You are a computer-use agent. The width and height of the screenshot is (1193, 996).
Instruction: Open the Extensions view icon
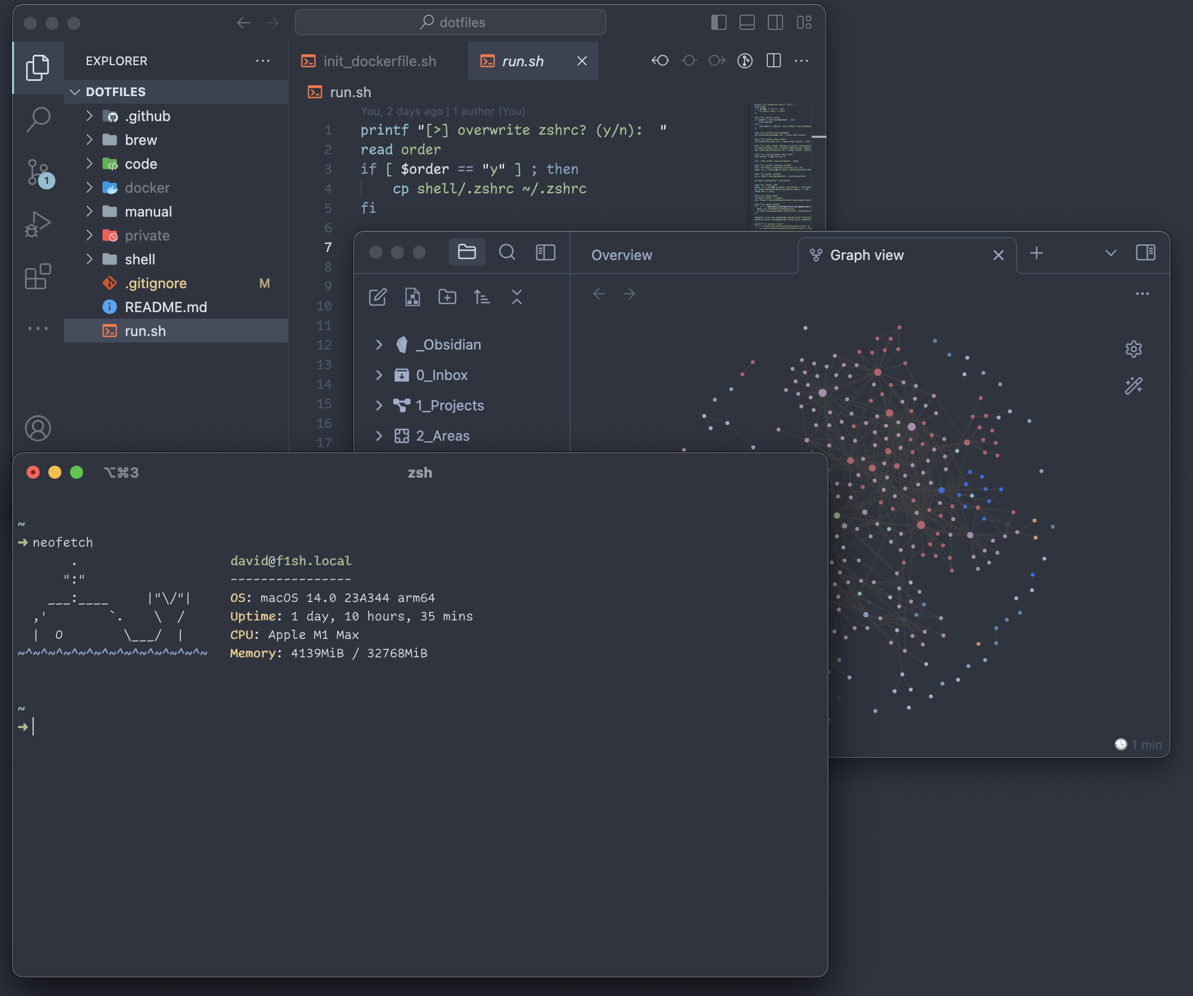(38, 276)
